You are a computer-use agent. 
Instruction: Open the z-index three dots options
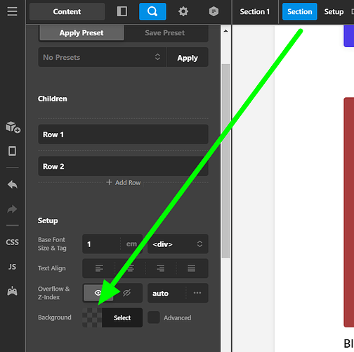pyautogui.click(x=197, y=293)
